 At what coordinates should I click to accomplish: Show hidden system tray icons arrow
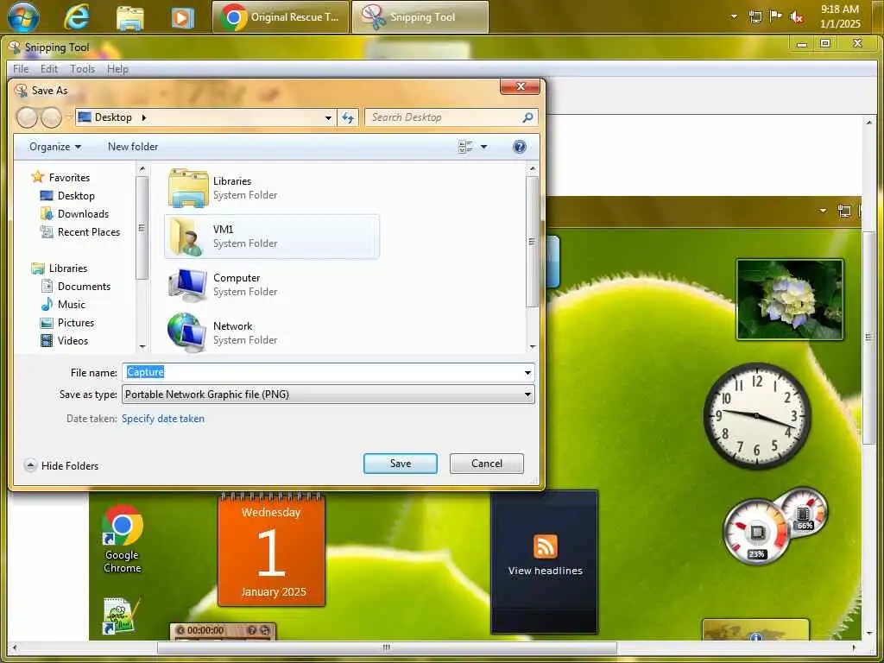734,16
